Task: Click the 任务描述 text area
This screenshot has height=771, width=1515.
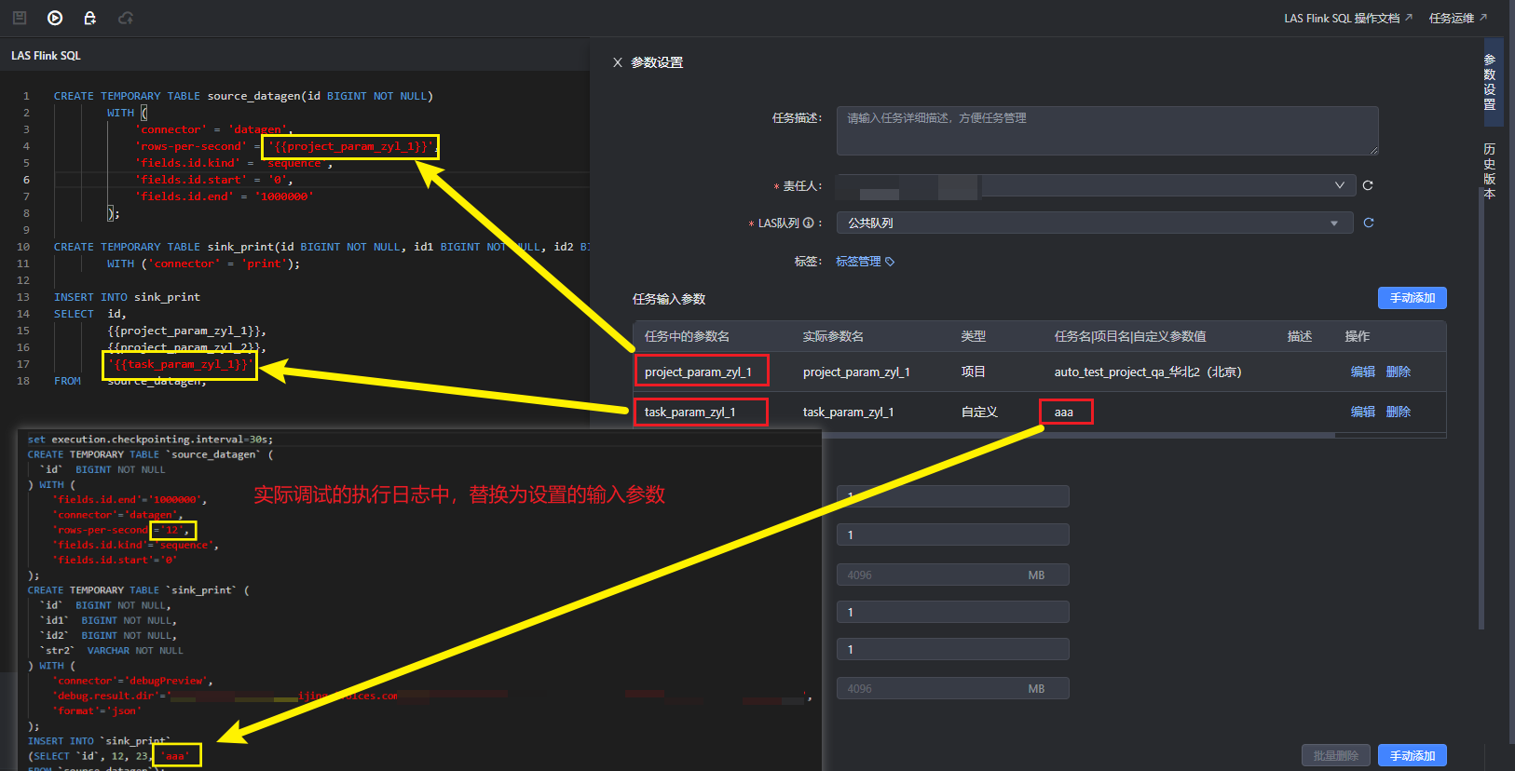Action: (1106, 130)
